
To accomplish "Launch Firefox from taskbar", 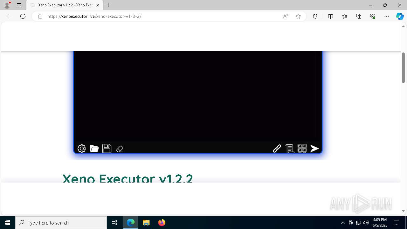I will [x=162, y=223].
